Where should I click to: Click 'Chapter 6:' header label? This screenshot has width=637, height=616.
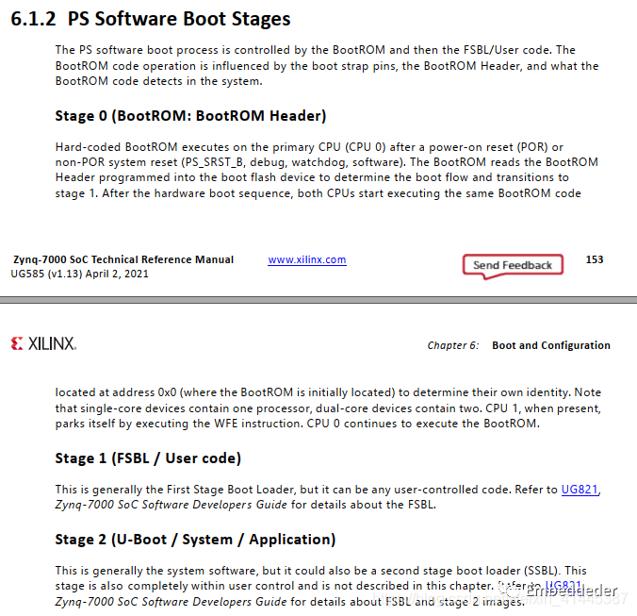click(x=453, y=345)
